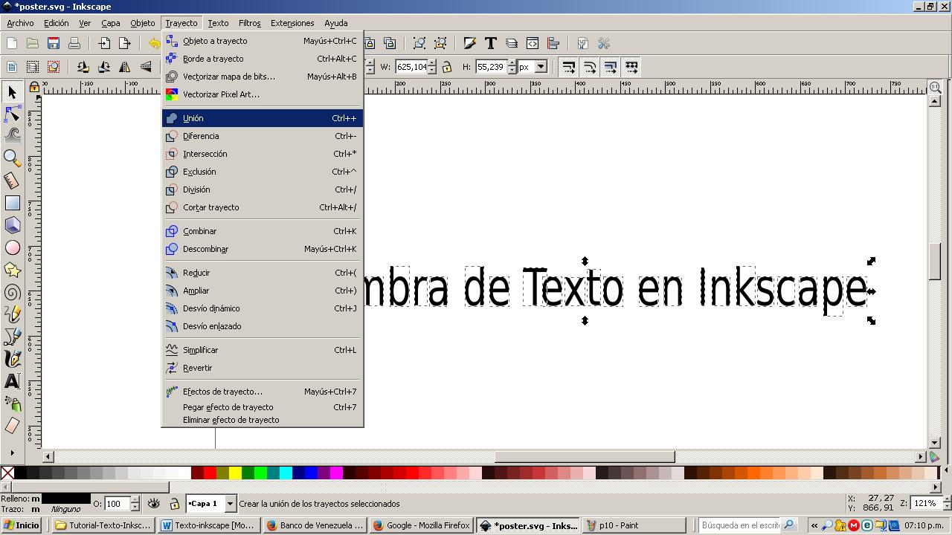Toggle current layer lock
Viewport: 952px width, 535px height.
[x=174, y=504]
